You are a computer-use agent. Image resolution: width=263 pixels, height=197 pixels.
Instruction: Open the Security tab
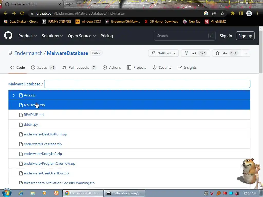pos(162,67)
